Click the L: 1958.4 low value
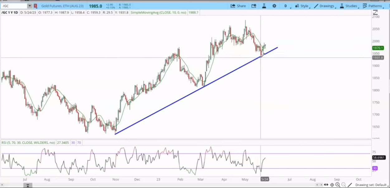 pyautogui.click(x=77, y=12)
